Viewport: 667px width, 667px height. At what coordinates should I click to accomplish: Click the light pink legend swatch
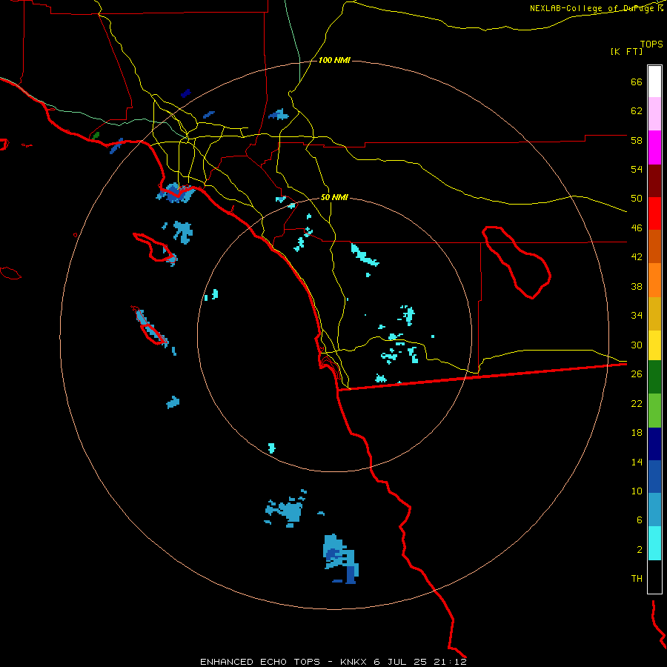point(654,113)
